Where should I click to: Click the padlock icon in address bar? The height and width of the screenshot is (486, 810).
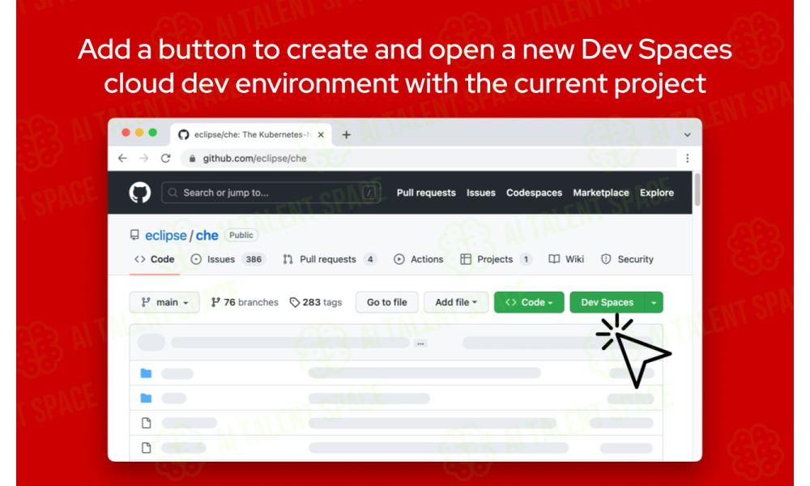[192, 159]
